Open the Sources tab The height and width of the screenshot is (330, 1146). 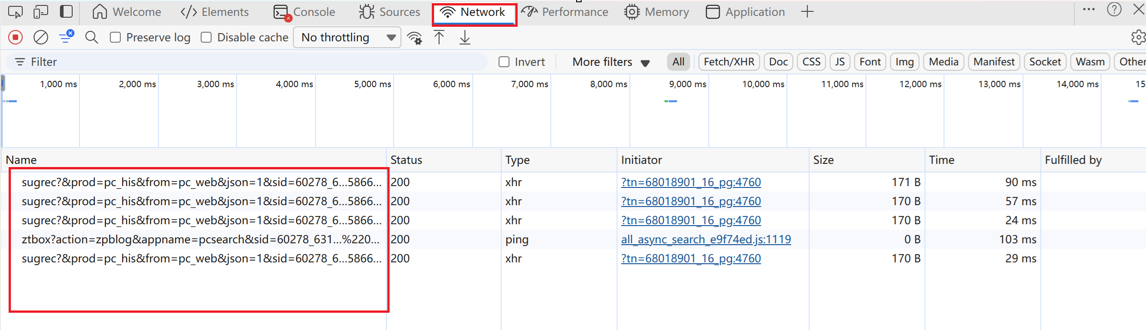[x=390, y=12]
